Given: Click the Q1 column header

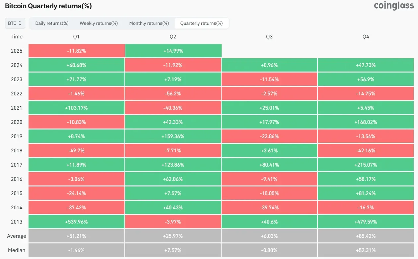Looking at the screenshot, I should pos(76,37).
